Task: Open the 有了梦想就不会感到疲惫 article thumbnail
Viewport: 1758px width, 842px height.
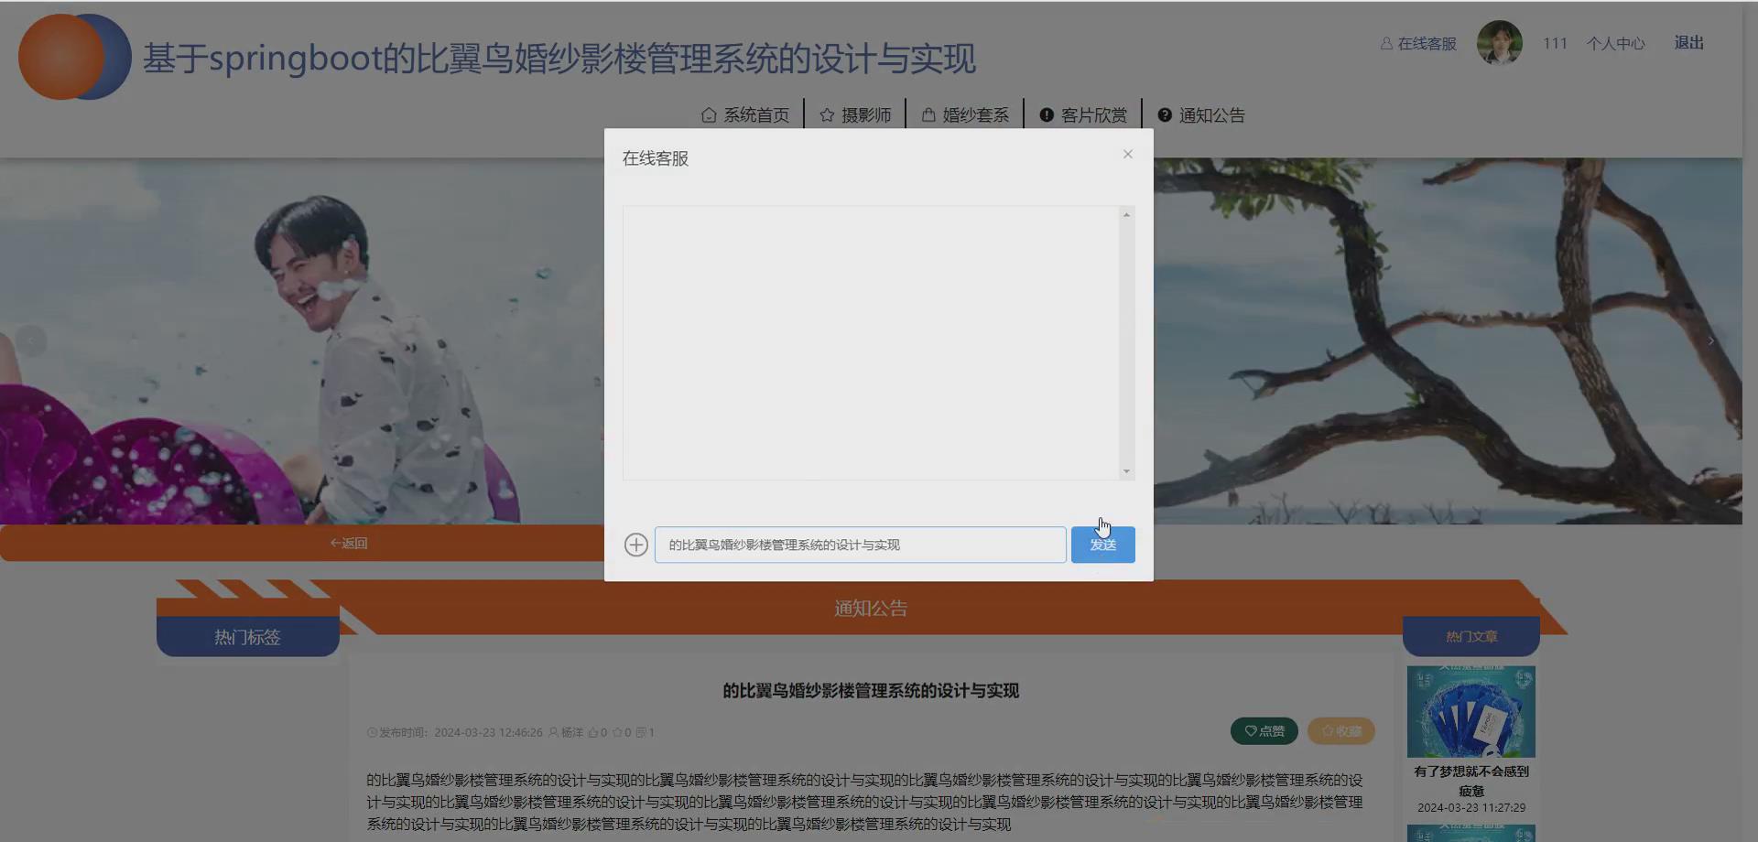Action: click(x=1470, y=711)
